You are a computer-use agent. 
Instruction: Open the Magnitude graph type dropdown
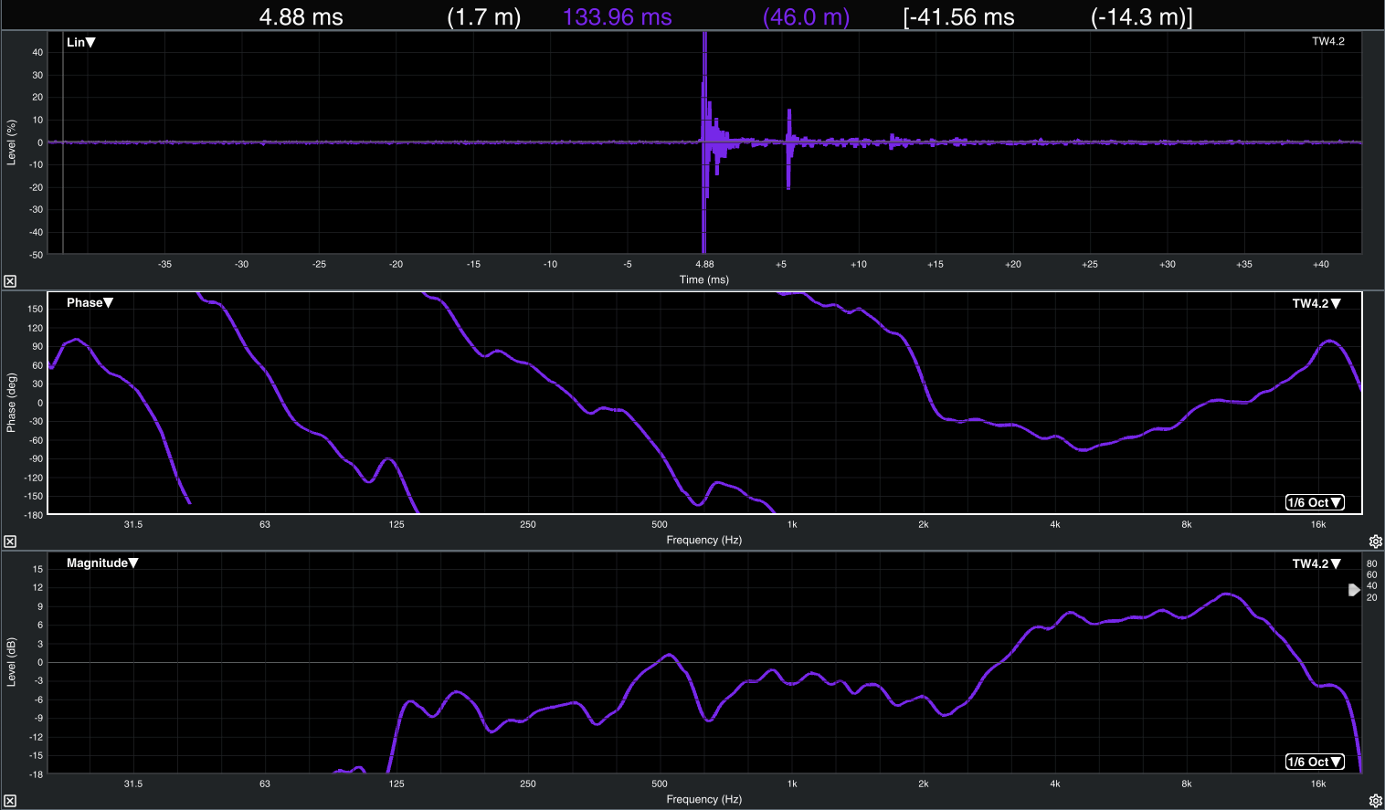click(102, 563)
